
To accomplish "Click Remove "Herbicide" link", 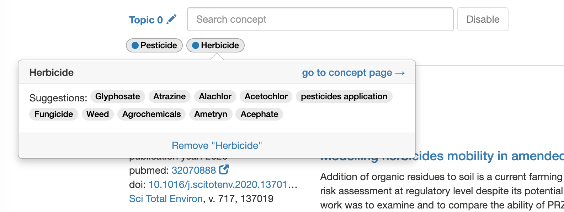I will 217,145.
